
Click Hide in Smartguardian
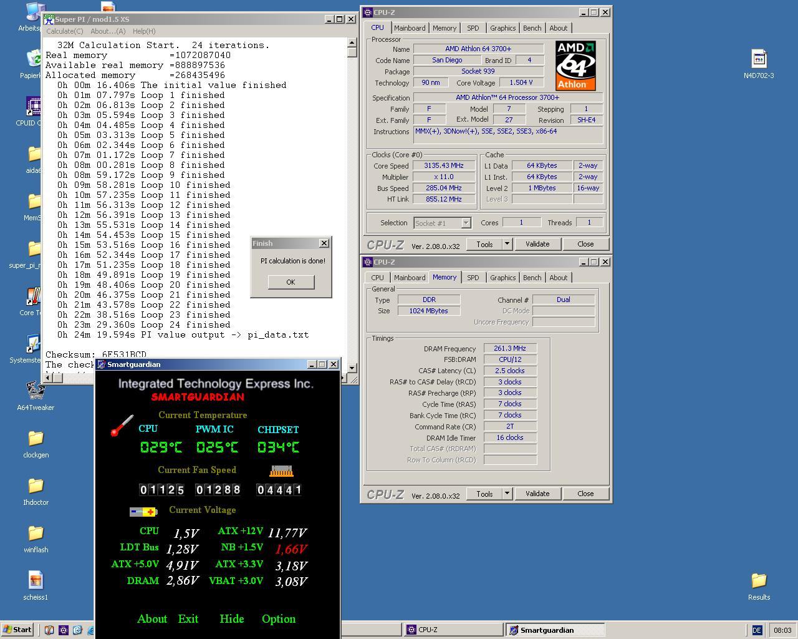[232, 619]
